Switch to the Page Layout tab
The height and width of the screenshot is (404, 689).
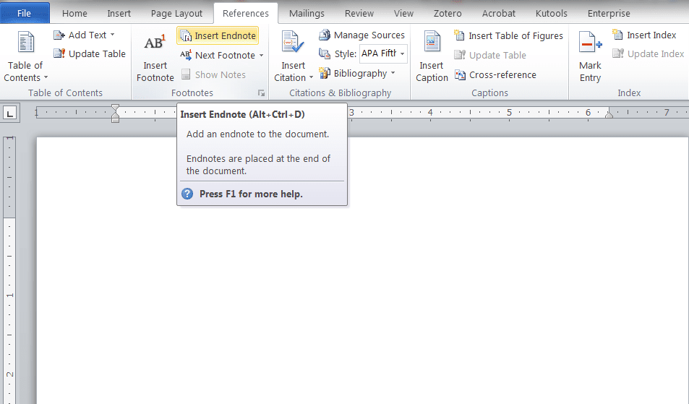pos(176,13)
